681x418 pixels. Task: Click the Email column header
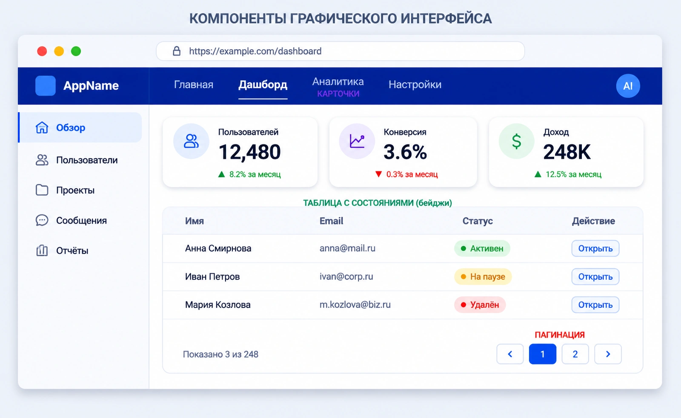331,221
